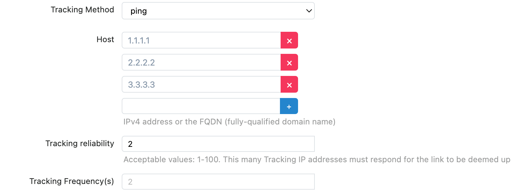
Task: Focus the 1.1.1.1 host field
Action: coord(201,41)
